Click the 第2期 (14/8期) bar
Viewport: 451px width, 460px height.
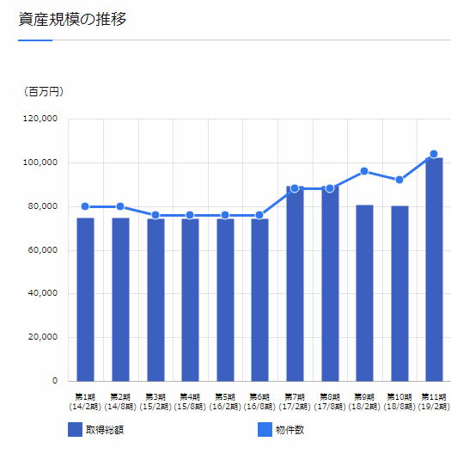[120, 299]
